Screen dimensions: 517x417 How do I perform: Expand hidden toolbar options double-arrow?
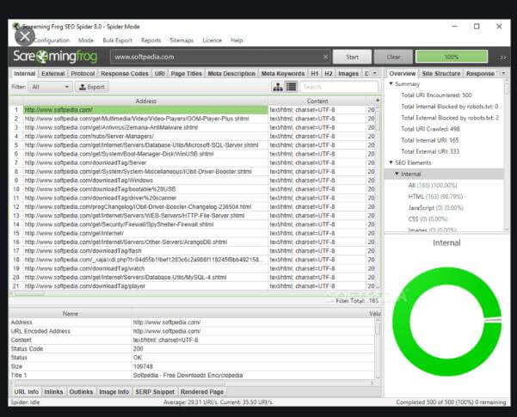(503, 58)
